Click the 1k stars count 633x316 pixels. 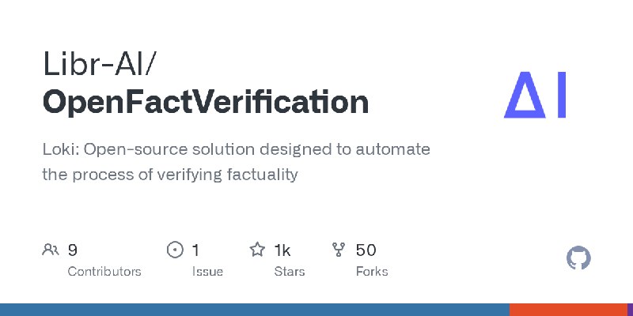pyautogui.click(x=282, y=250)
